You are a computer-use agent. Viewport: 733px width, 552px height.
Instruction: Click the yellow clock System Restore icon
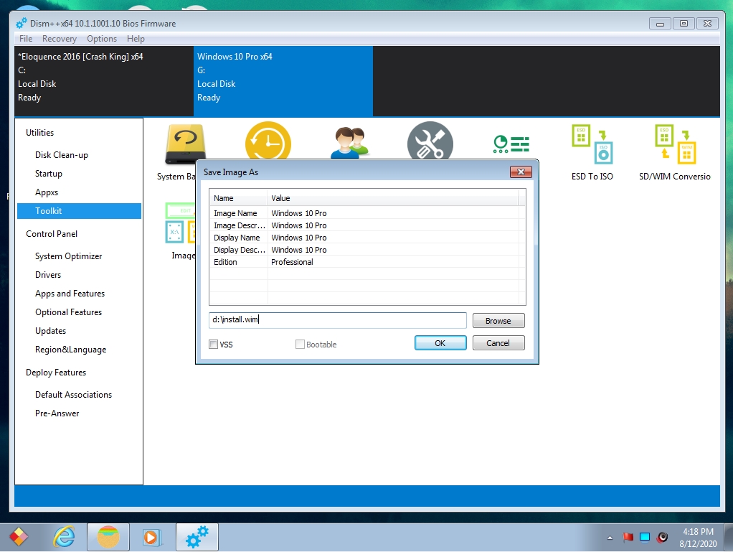pos(268,141)
